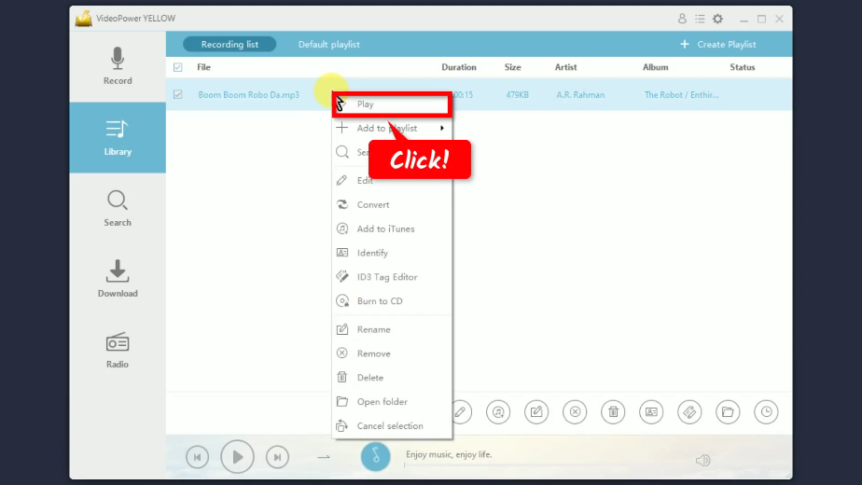
Task: Click the open folder toolbar icon
Action: (728, 412)
